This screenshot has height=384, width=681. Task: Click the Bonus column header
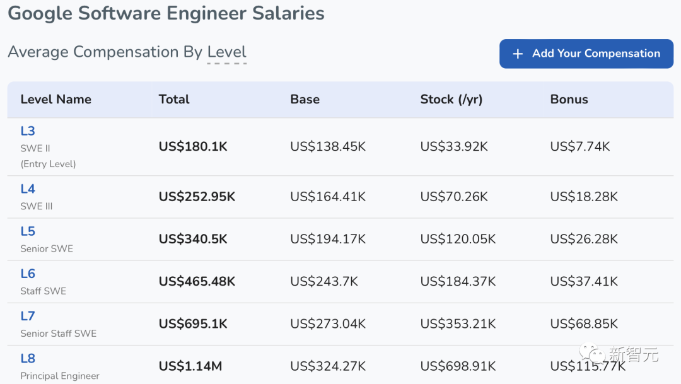click(x=569, y=100)
